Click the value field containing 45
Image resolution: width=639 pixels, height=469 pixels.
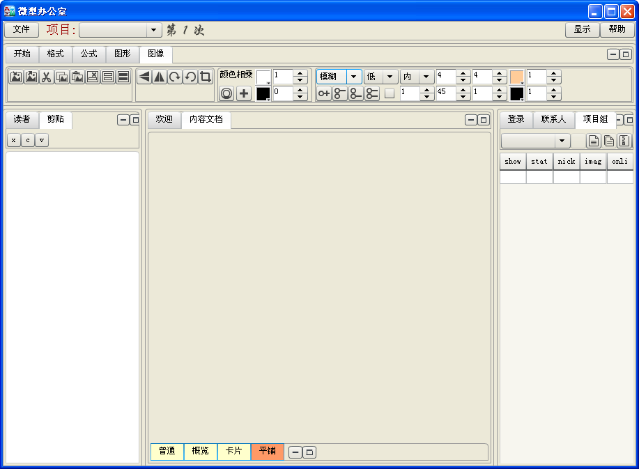click(x=445, y=93)
